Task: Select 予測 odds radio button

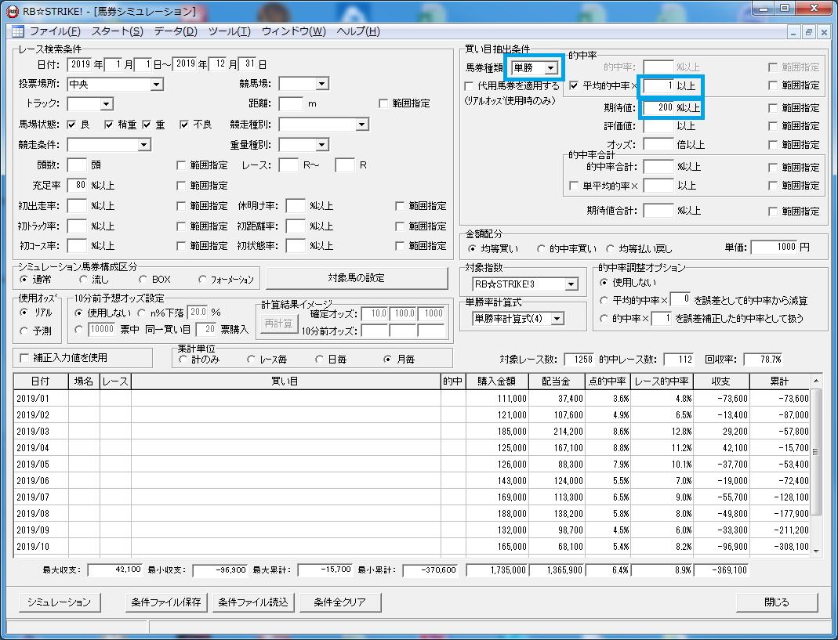Action: (x=24, y=331)
